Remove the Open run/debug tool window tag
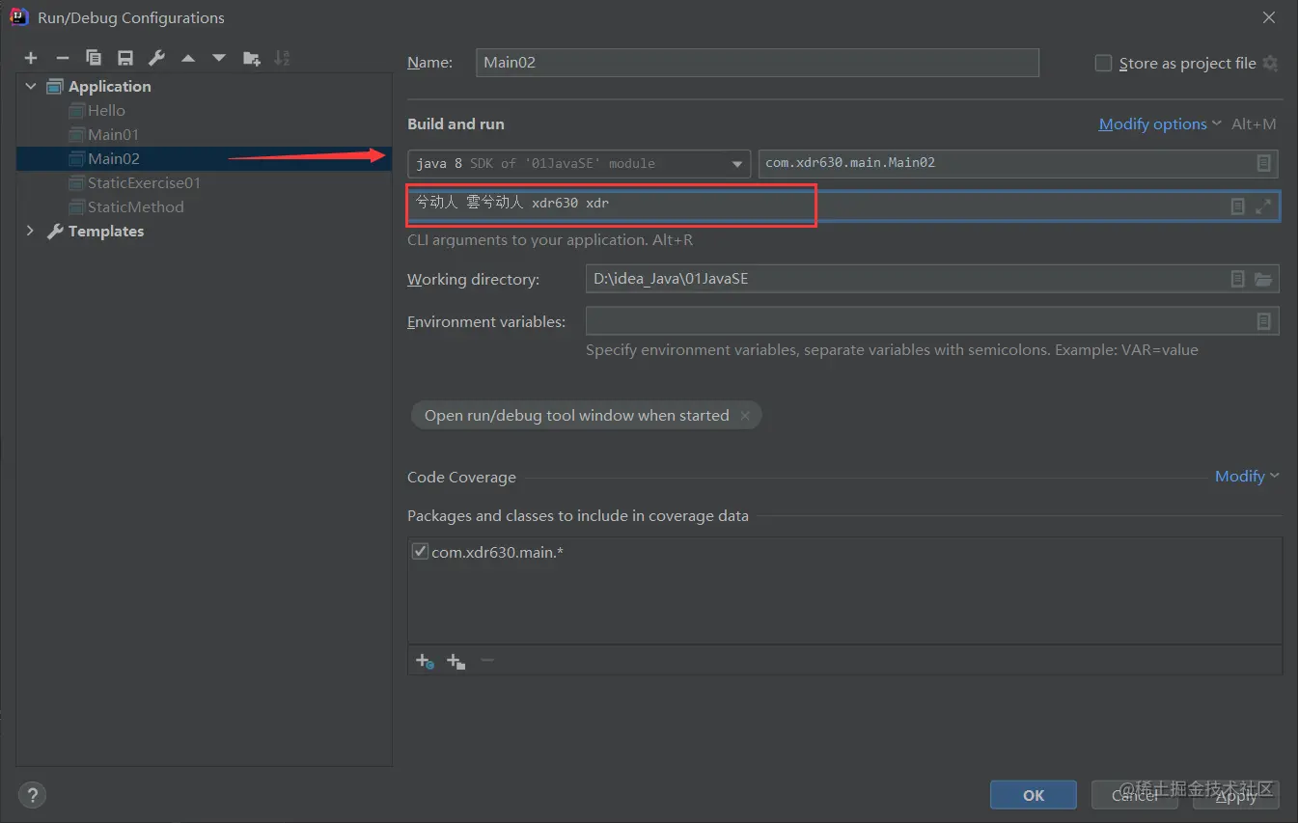 coord(745,416)
